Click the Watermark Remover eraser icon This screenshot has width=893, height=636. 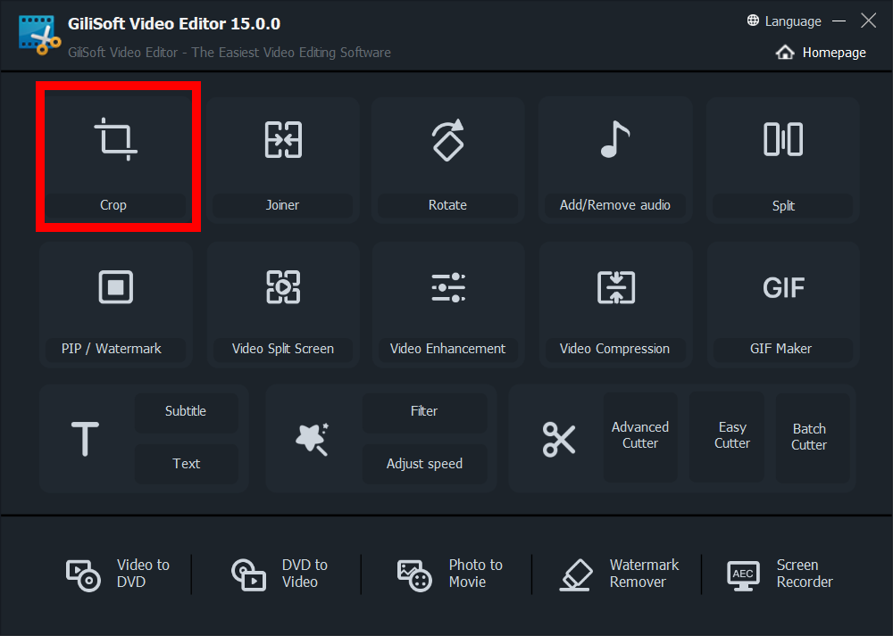tap(576, 574)
